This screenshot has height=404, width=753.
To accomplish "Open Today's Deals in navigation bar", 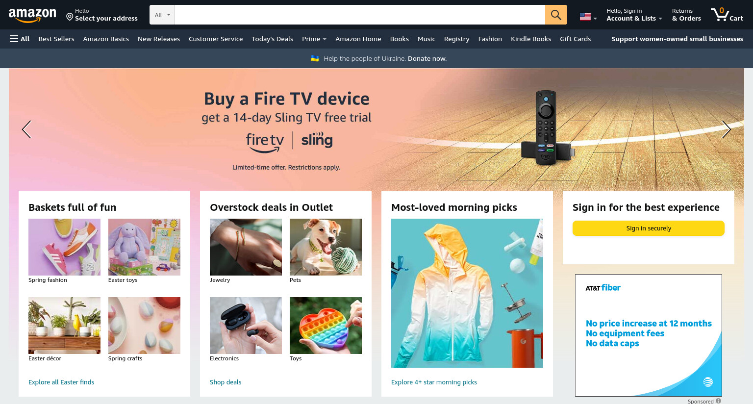I will click(272, 39).
